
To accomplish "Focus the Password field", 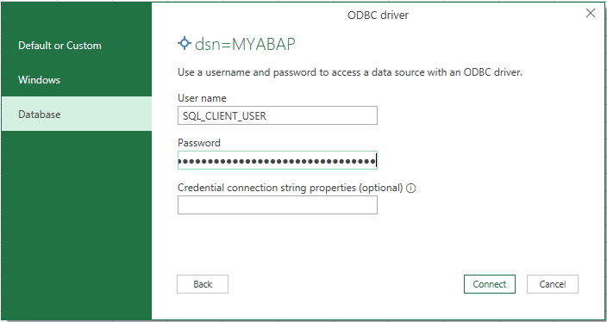I will click(277, 160).
